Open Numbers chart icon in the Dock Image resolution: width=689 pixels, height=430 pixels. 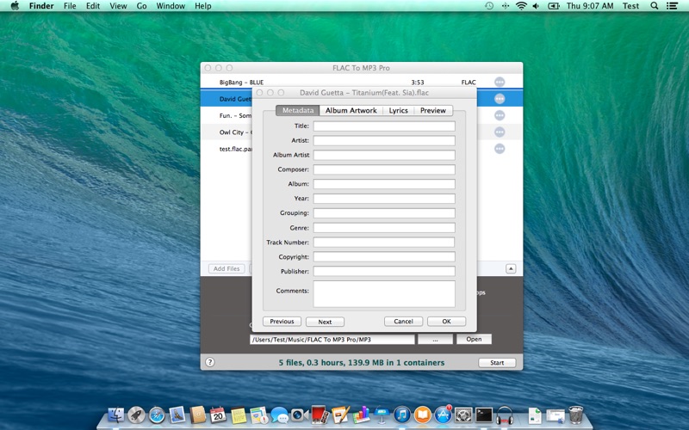pyautogui.click(x=361, y=415)
